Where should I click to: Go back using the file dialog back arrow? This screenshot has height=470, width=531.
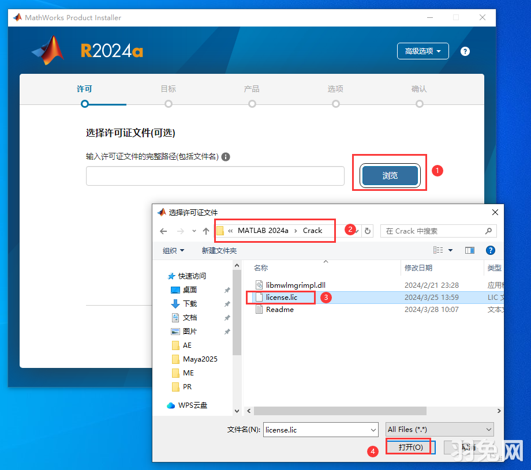(x=163, y=231)
